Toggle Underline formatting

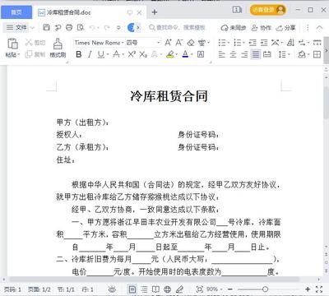click(x=101, y=54)
